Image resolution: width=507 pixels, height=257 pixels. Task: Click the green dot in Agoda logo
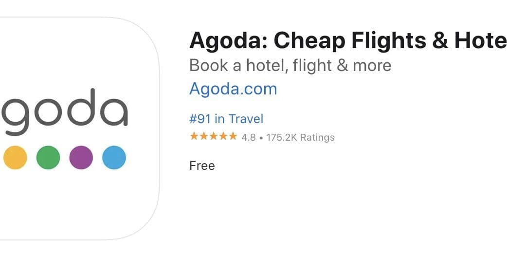(x=48, y=158)
